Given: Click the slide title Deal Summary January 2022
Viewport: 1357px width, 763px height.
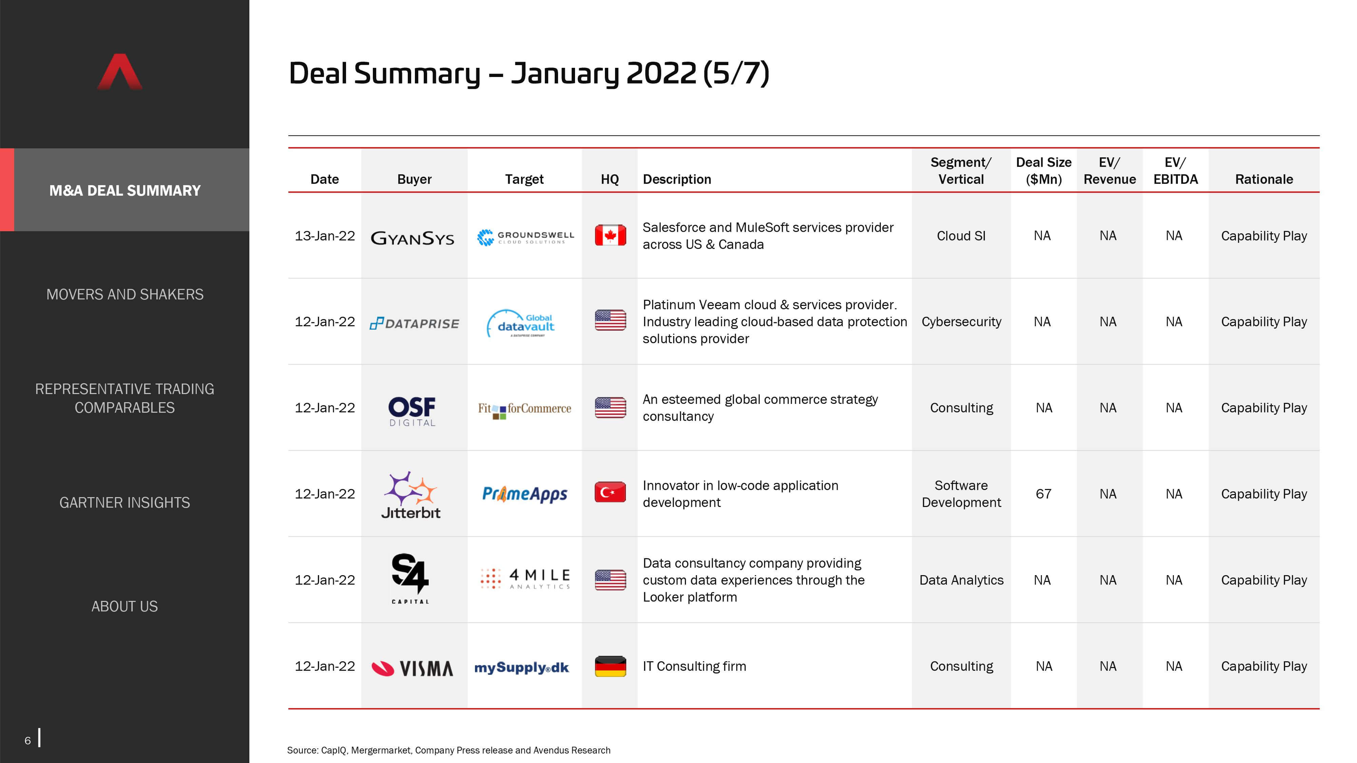Looking at the screenshot, I should [529, 73].
